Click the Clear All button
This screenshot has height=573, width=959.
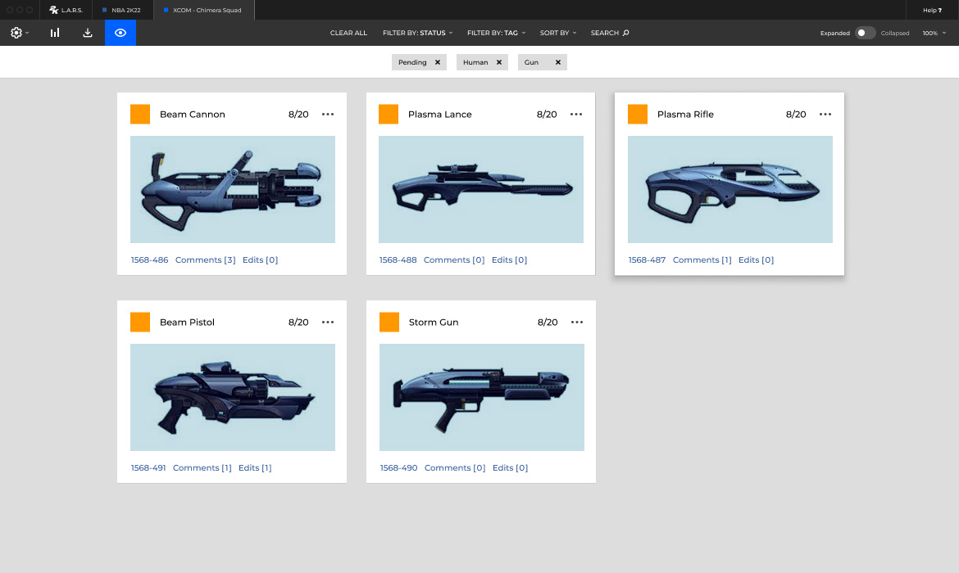pyautogui.click(x=348, y=33)
